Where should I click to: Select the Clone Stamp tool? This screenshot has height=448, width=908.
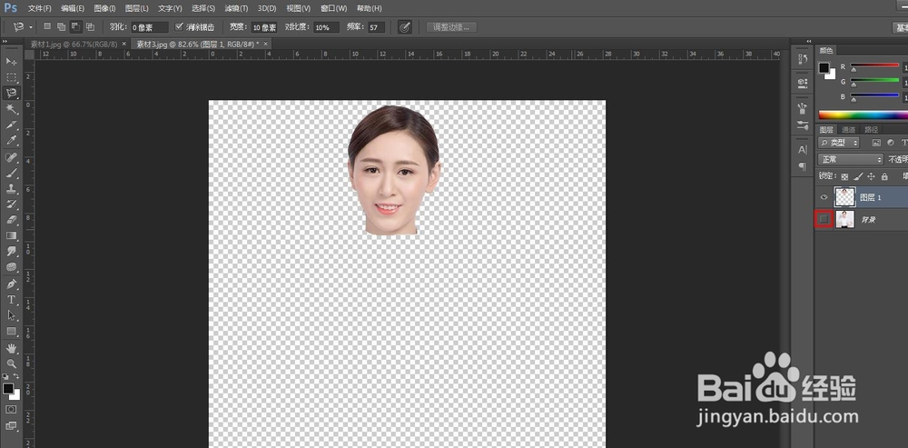(x=11, y=189)
